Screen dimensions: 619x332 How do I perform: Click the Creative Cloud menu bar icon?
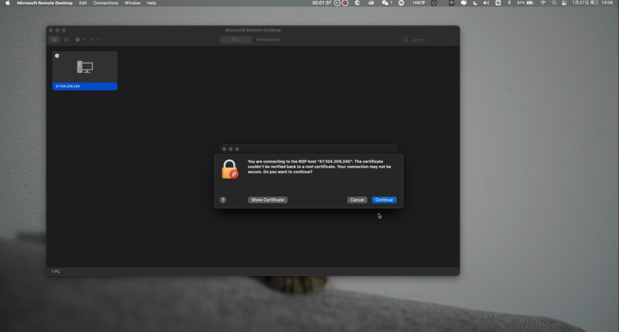click(371, 3)
